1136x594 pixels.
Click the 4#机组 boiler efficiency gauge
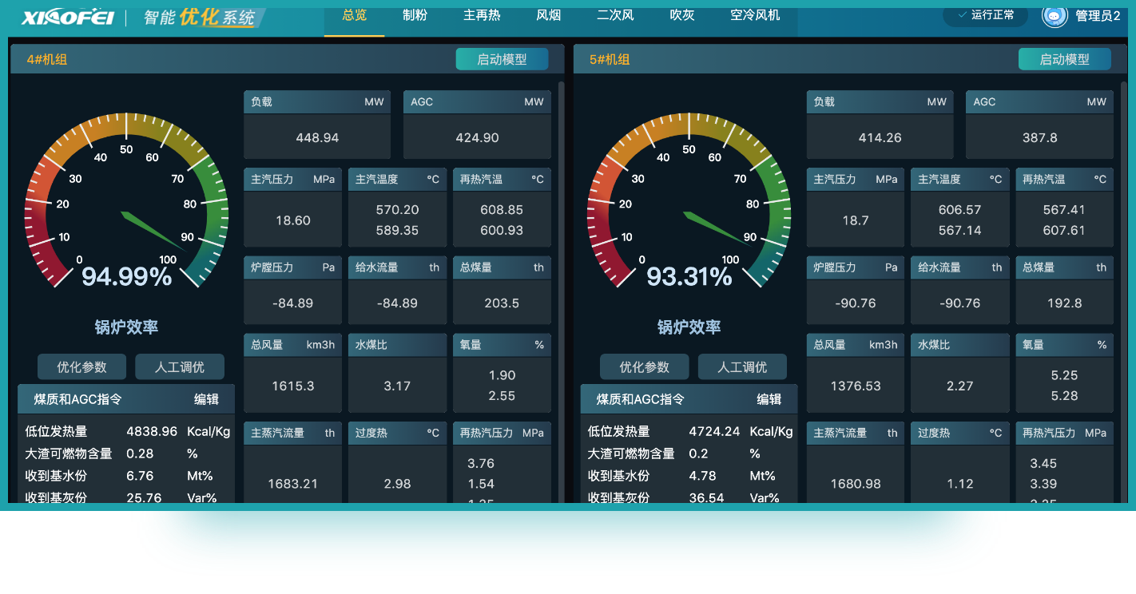coord(126,204)
